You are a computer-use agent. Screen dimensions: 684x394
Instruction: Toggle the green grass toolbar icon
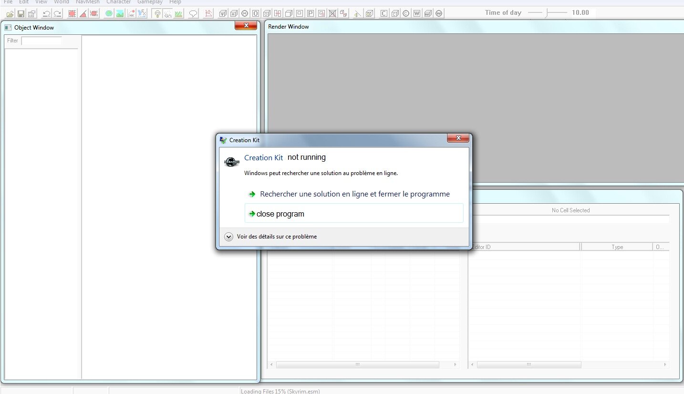click(179, 13)
